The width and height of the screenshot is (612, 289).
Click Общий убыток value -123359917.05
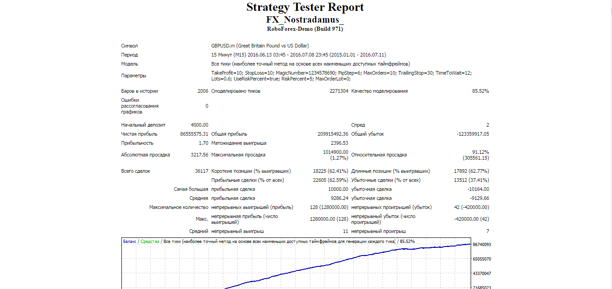coord(473,134)
